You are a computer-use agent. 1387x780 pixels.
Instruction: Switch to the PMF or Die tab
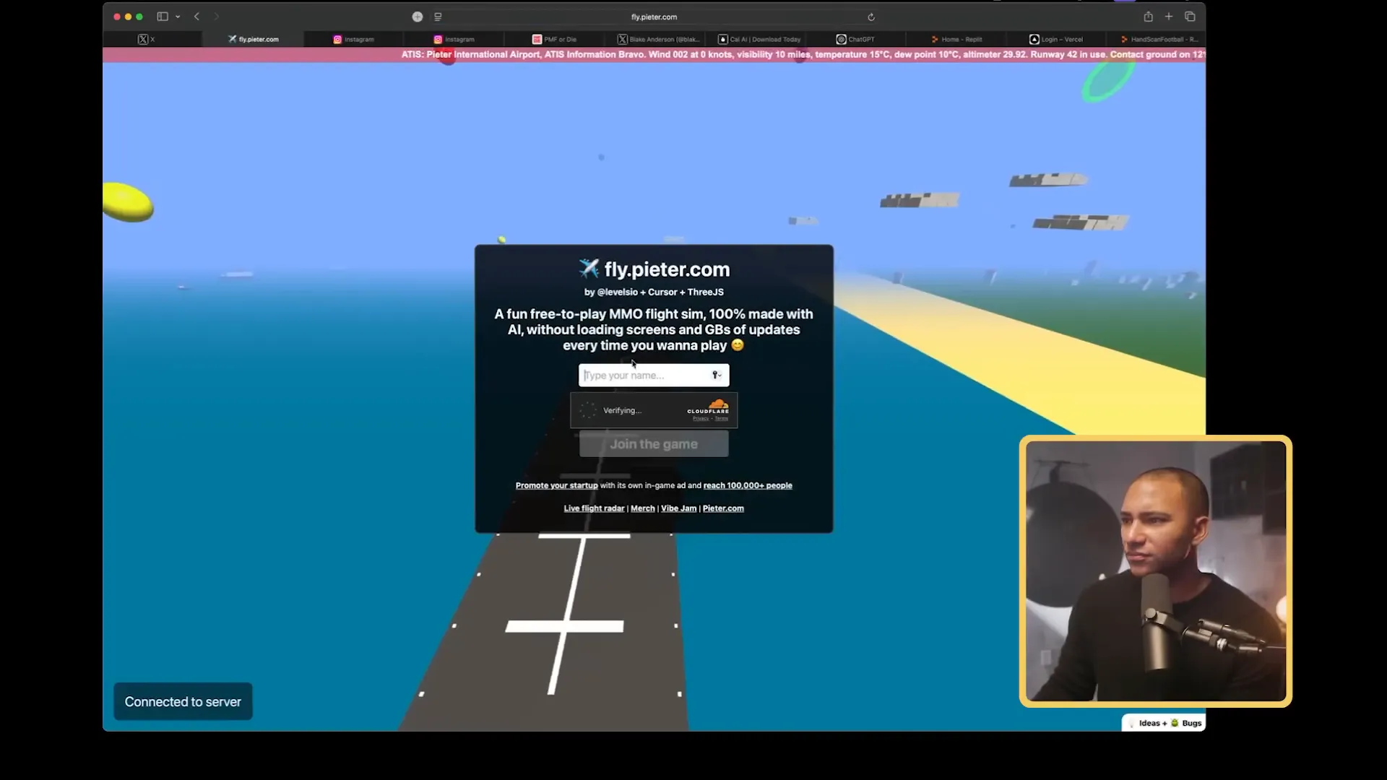[x=554, y=39]
